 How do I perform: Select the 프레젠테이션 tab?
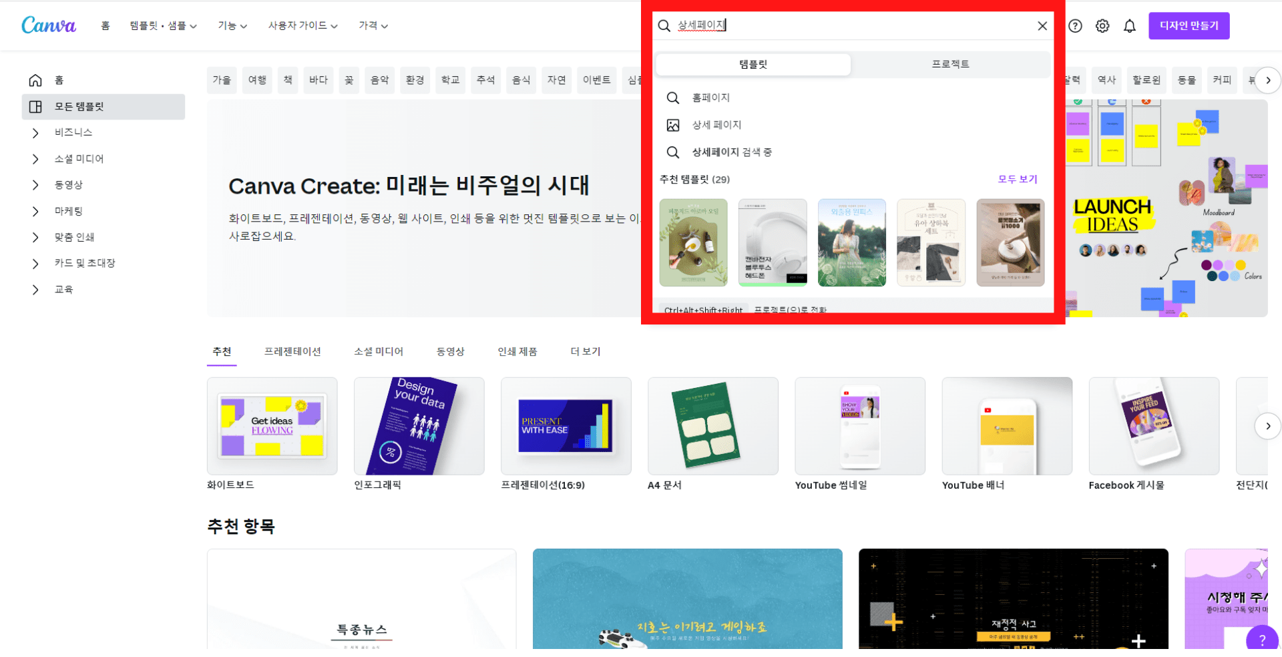click(x=292, y=352)
